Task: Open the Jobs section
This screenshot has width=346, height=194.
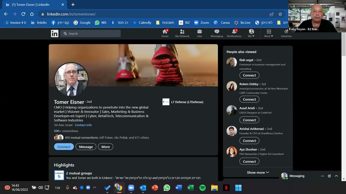Action: pyautogui.click(x=199, y=33)
